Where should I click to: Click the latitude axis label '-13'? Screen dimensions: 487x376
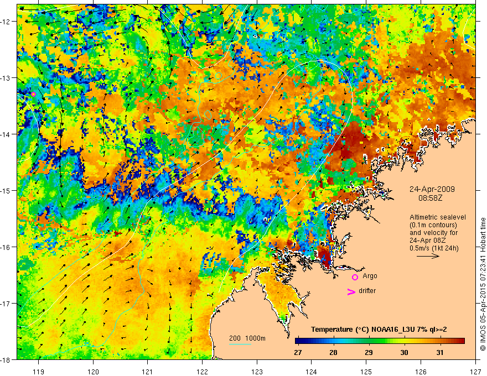click(6, 78)
